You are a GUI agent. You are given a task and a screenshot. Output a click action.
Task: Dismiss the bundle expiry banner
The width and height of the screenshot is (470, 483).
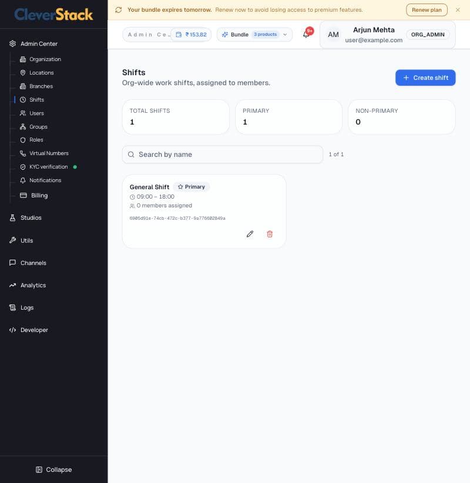point(458,10)
